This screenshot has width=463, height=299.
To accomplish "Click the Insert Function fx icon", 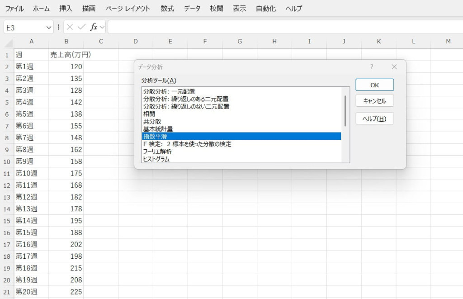I will [94, 27].
